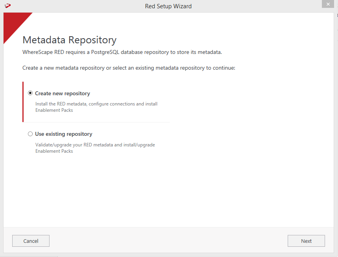Click the divider line between repository options
Screen dimensions: 338x257
[x=97, y=122]
